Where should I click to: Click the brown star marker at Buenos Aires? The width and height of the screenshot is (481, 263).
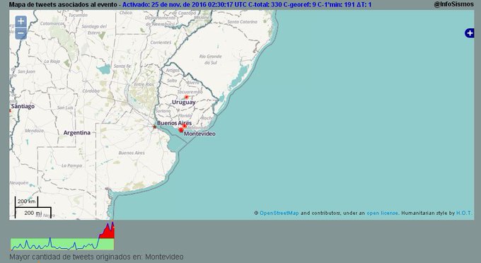pyautogui.click(x=155, y=127)
